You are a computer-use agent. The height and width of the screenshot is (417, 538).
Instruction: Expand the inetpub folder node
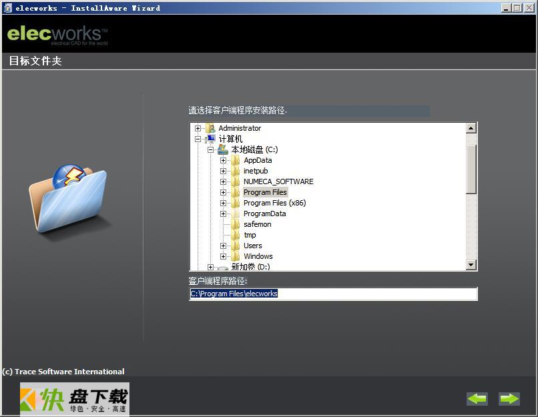223,171
